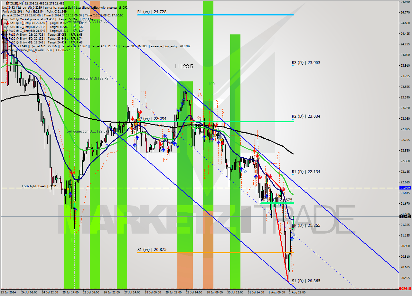The height and width of the screenshot is (296, 412).
Task: Select the 25 Jul 14:00 time label
Action: tap(70, 293)
